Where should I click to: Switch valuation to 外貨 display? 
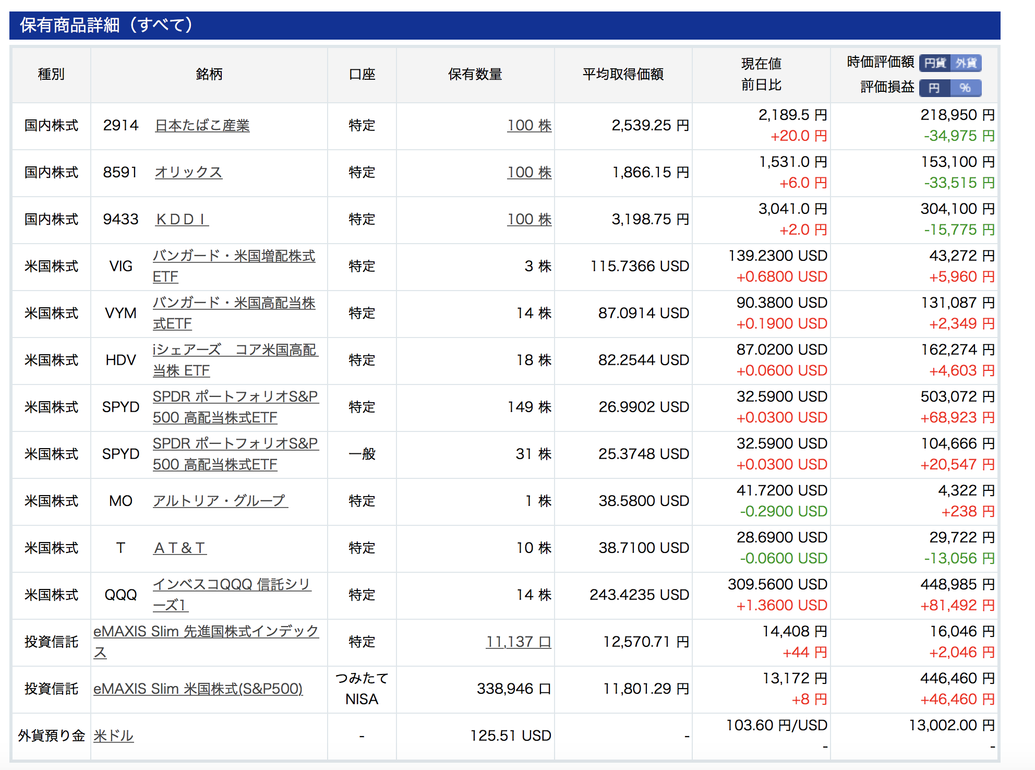[966, 63]
